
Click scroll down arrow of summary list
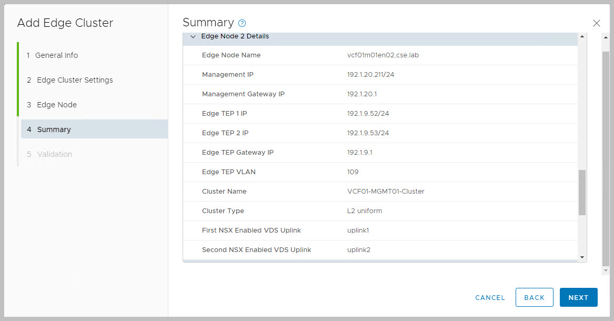(x=582, y=257)
